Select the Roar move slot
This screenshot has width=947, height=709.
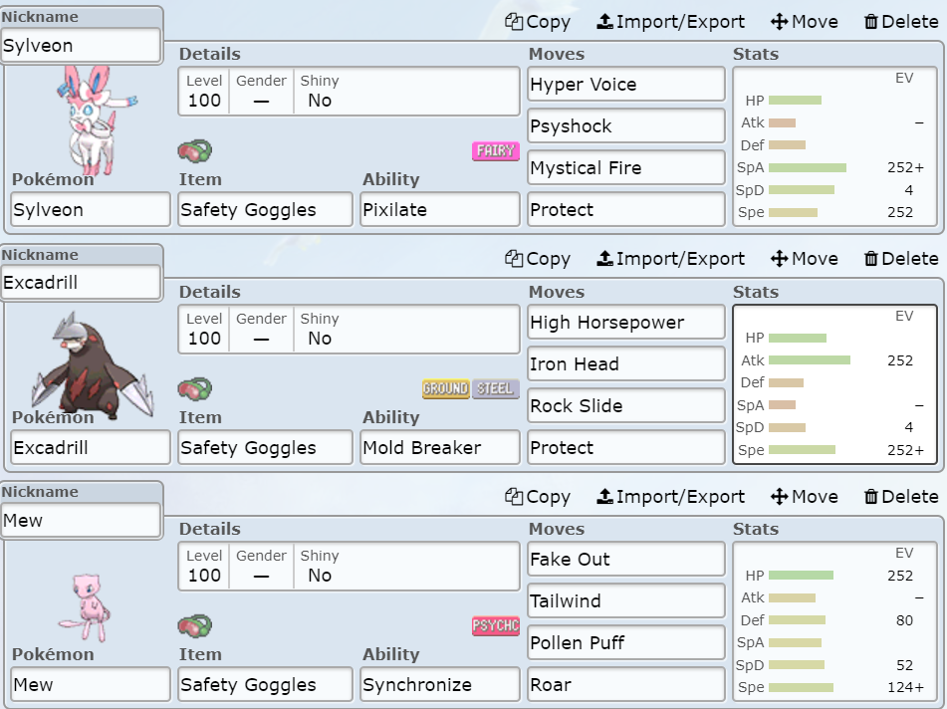click(x=626, y=684)
